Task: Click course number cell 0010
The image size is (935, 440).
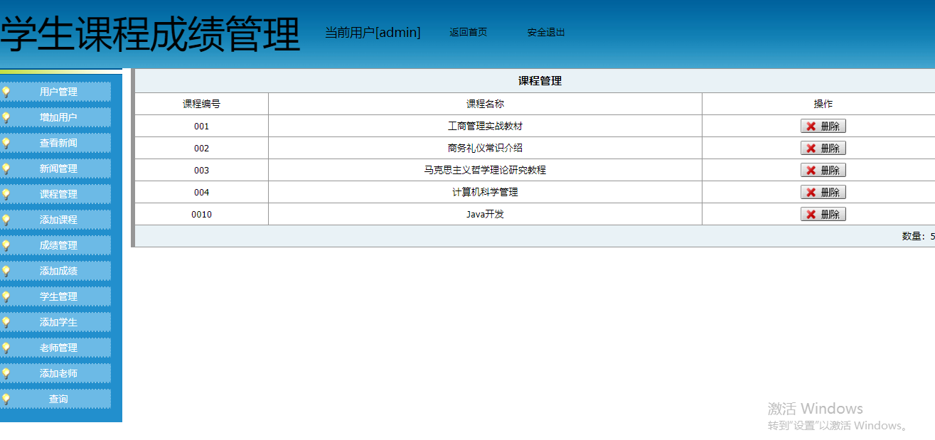Action: (x=201, y=214)
